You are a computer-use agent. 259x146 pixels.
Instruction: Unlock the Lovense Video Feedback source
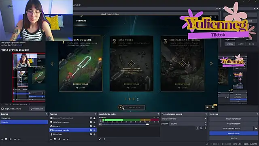click(94, 118)
